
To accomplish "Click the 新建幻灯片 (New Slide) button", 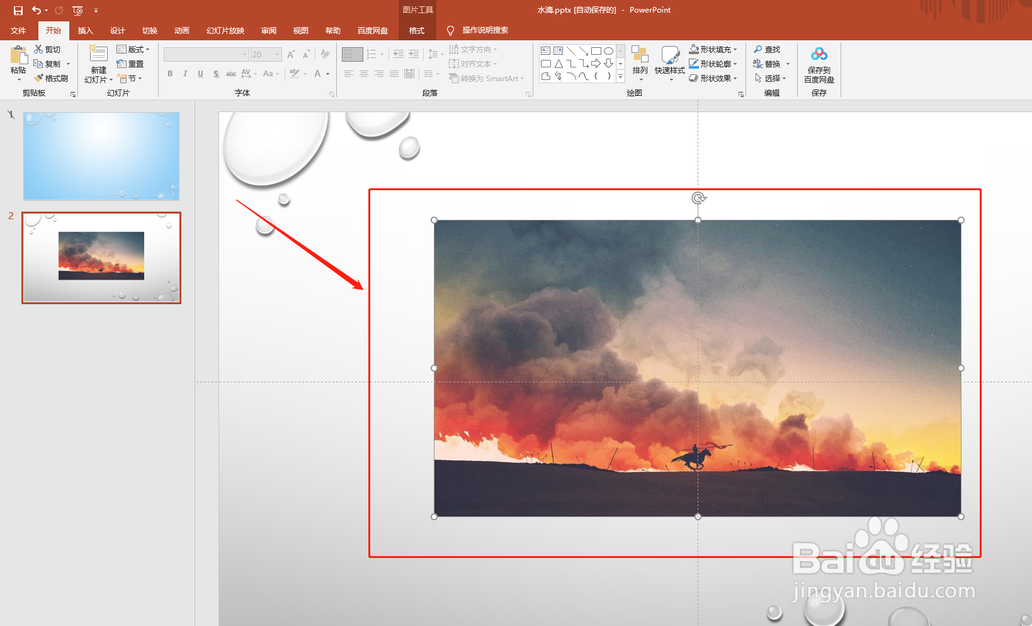I will tap(98, 64).
